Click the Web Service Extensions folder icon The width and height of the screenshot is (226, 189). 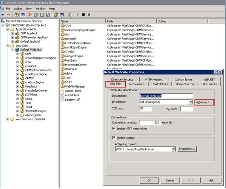coord(12,119)
